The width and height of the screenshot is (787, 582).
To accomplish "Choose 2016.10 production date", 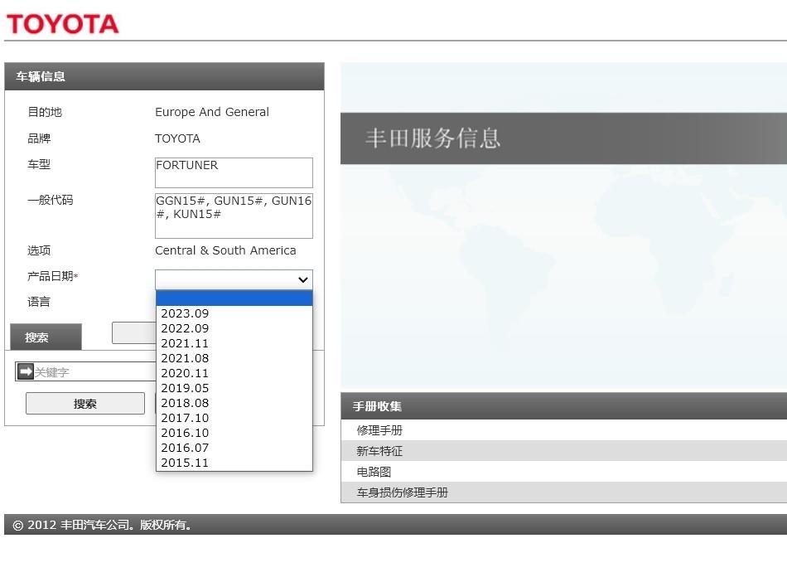I will (234, 433).
